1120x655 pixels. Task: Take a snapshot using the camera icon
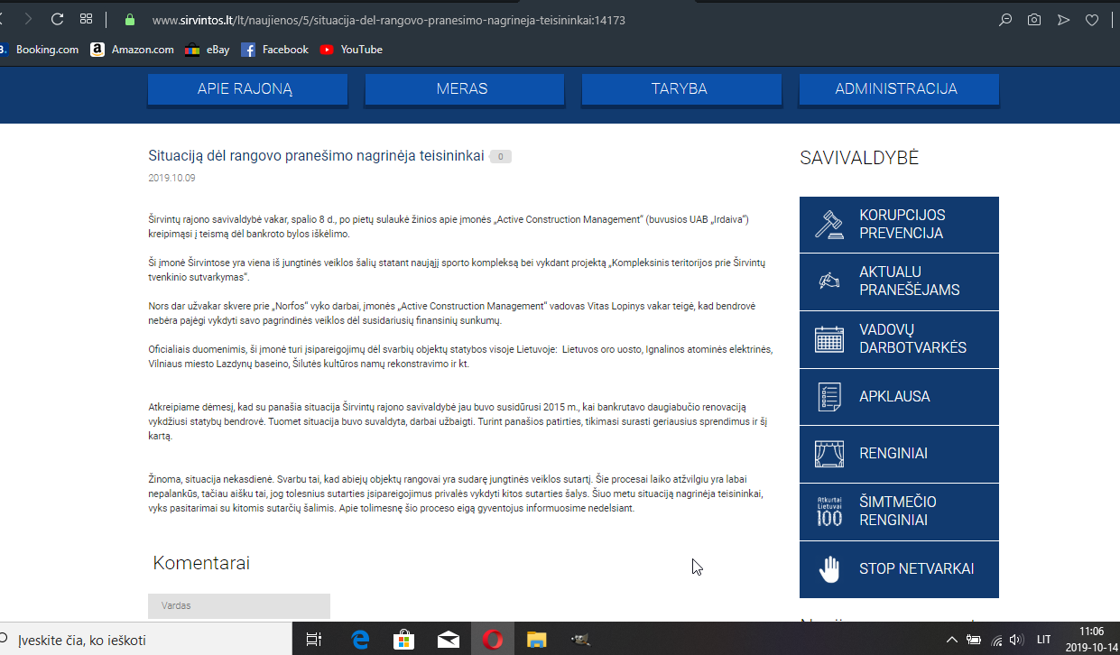(x=1034, y=20)
